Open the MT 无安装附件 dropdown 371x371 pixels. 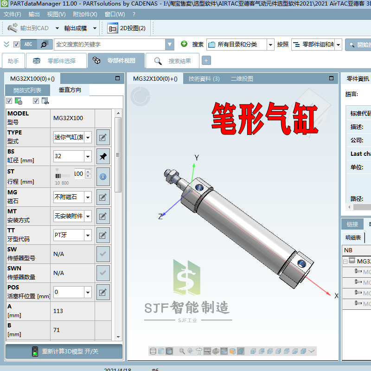[88, 216]
